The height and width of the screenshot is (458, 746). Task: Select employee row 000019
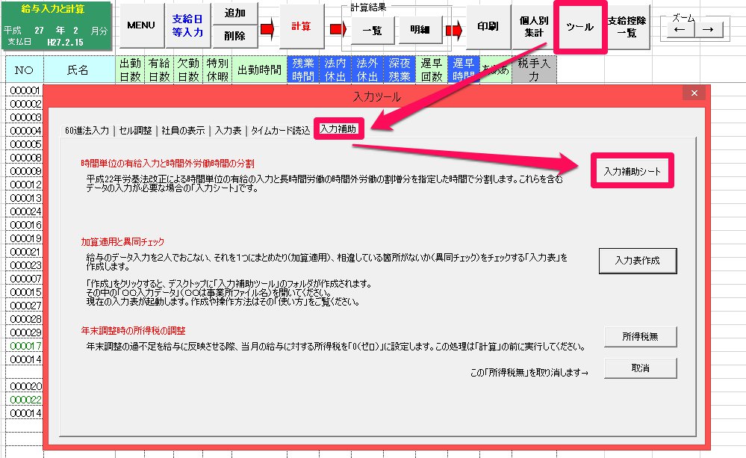click(25, 238)
